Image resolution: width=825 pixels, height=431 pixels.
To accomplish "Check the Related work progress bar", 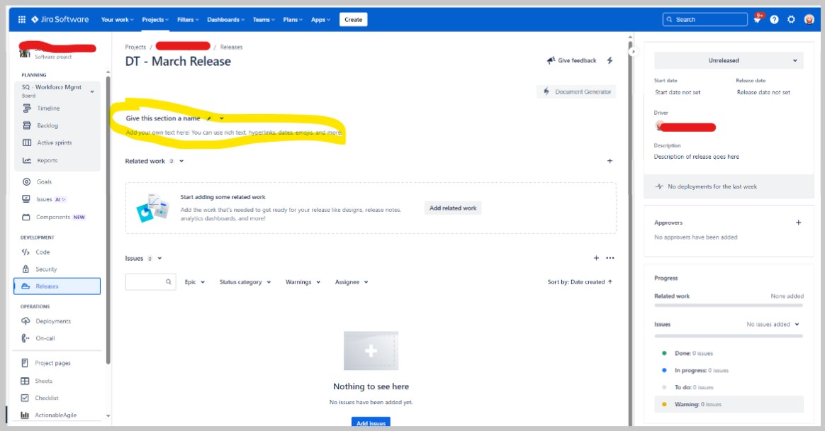I will click(x=728, y=306).
